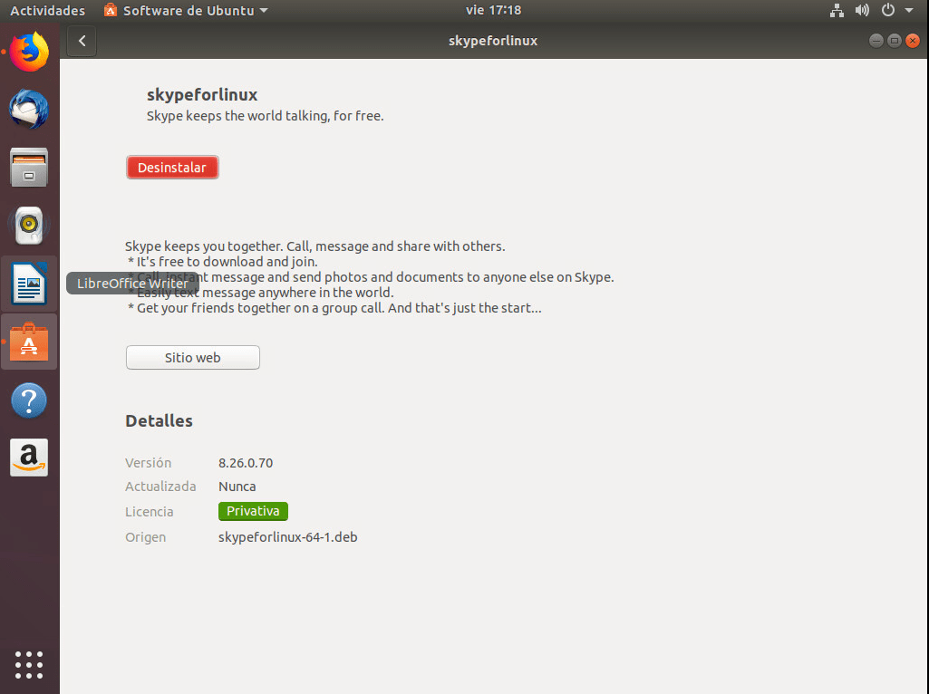Screen dimensions: 929x694
Task: Click Desinstalar to remove Skype
Action: 172,167
